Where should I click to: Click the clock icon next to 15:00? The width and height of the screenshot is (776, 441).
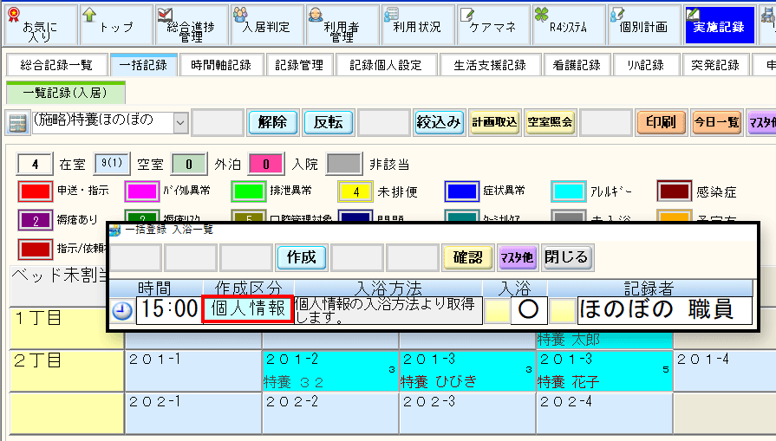coord(123,311)
